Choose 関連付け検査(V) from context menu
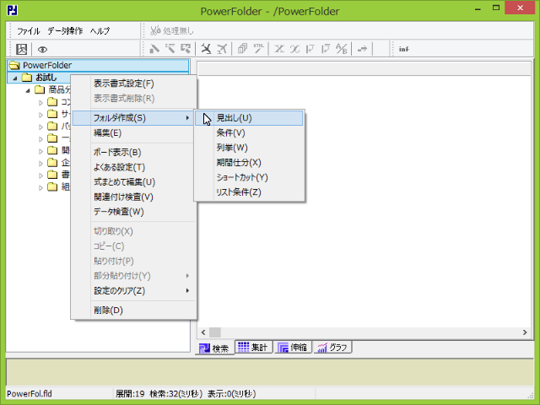 [133, 197]
